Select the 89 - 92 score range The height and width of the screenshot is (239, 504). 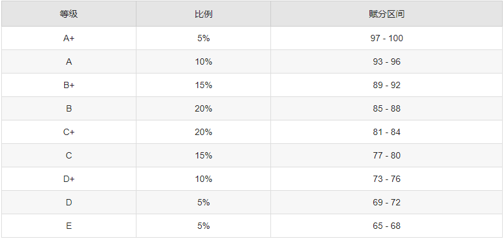click(x=387, y=85)
